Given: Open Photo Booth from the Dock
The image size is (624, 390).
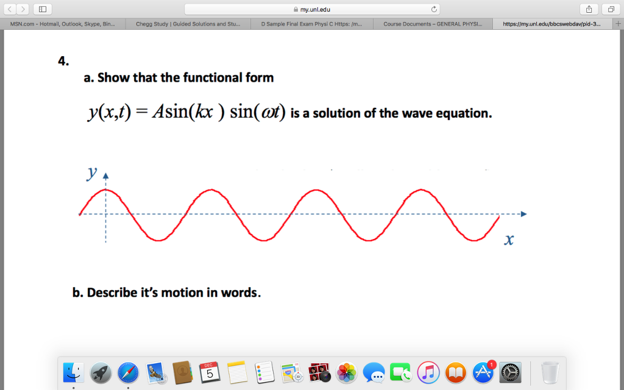Looking at the screenshot, I should click(x=318, y=372).
